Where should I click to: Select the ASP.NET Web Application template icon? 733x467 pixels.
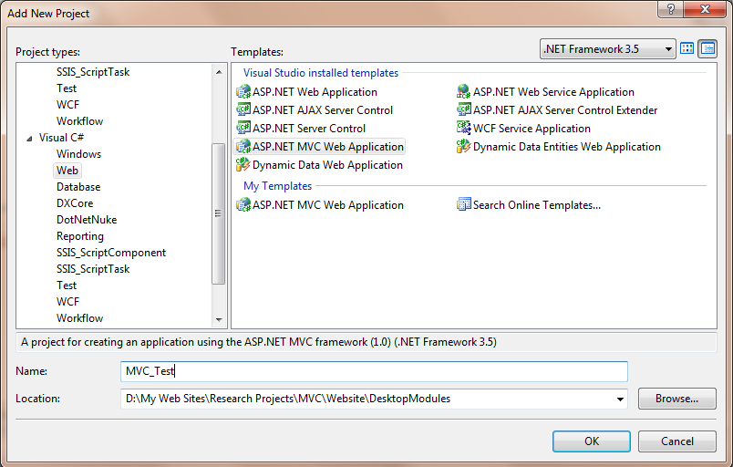click(x=243, y=91)
